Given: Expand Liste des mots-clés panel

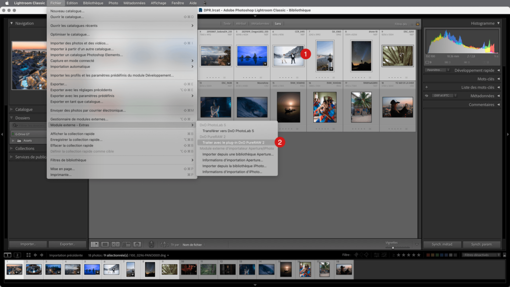Looking at the screenshot, I should [498, 87].
